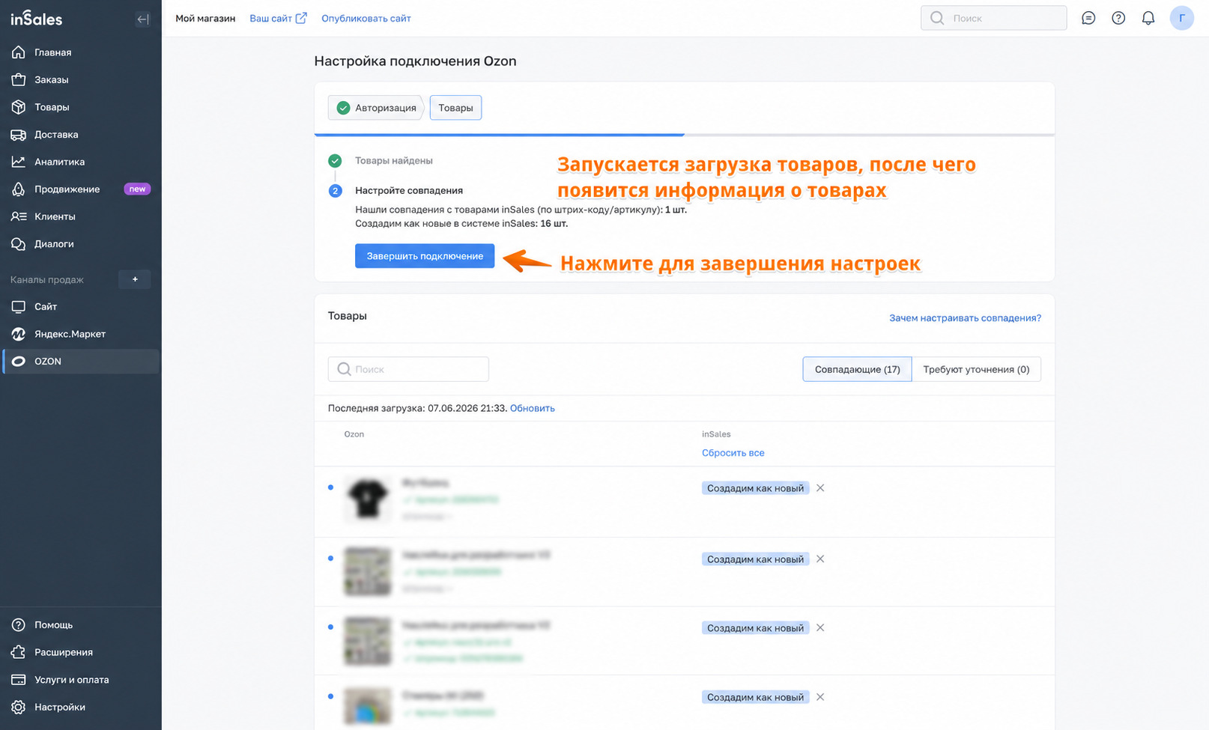Click the Настройка подключения Ozon heading

click(x=415, y=61)
